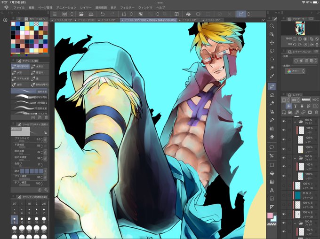
Task: Pick brush size 12 preset
Action: 29,220
